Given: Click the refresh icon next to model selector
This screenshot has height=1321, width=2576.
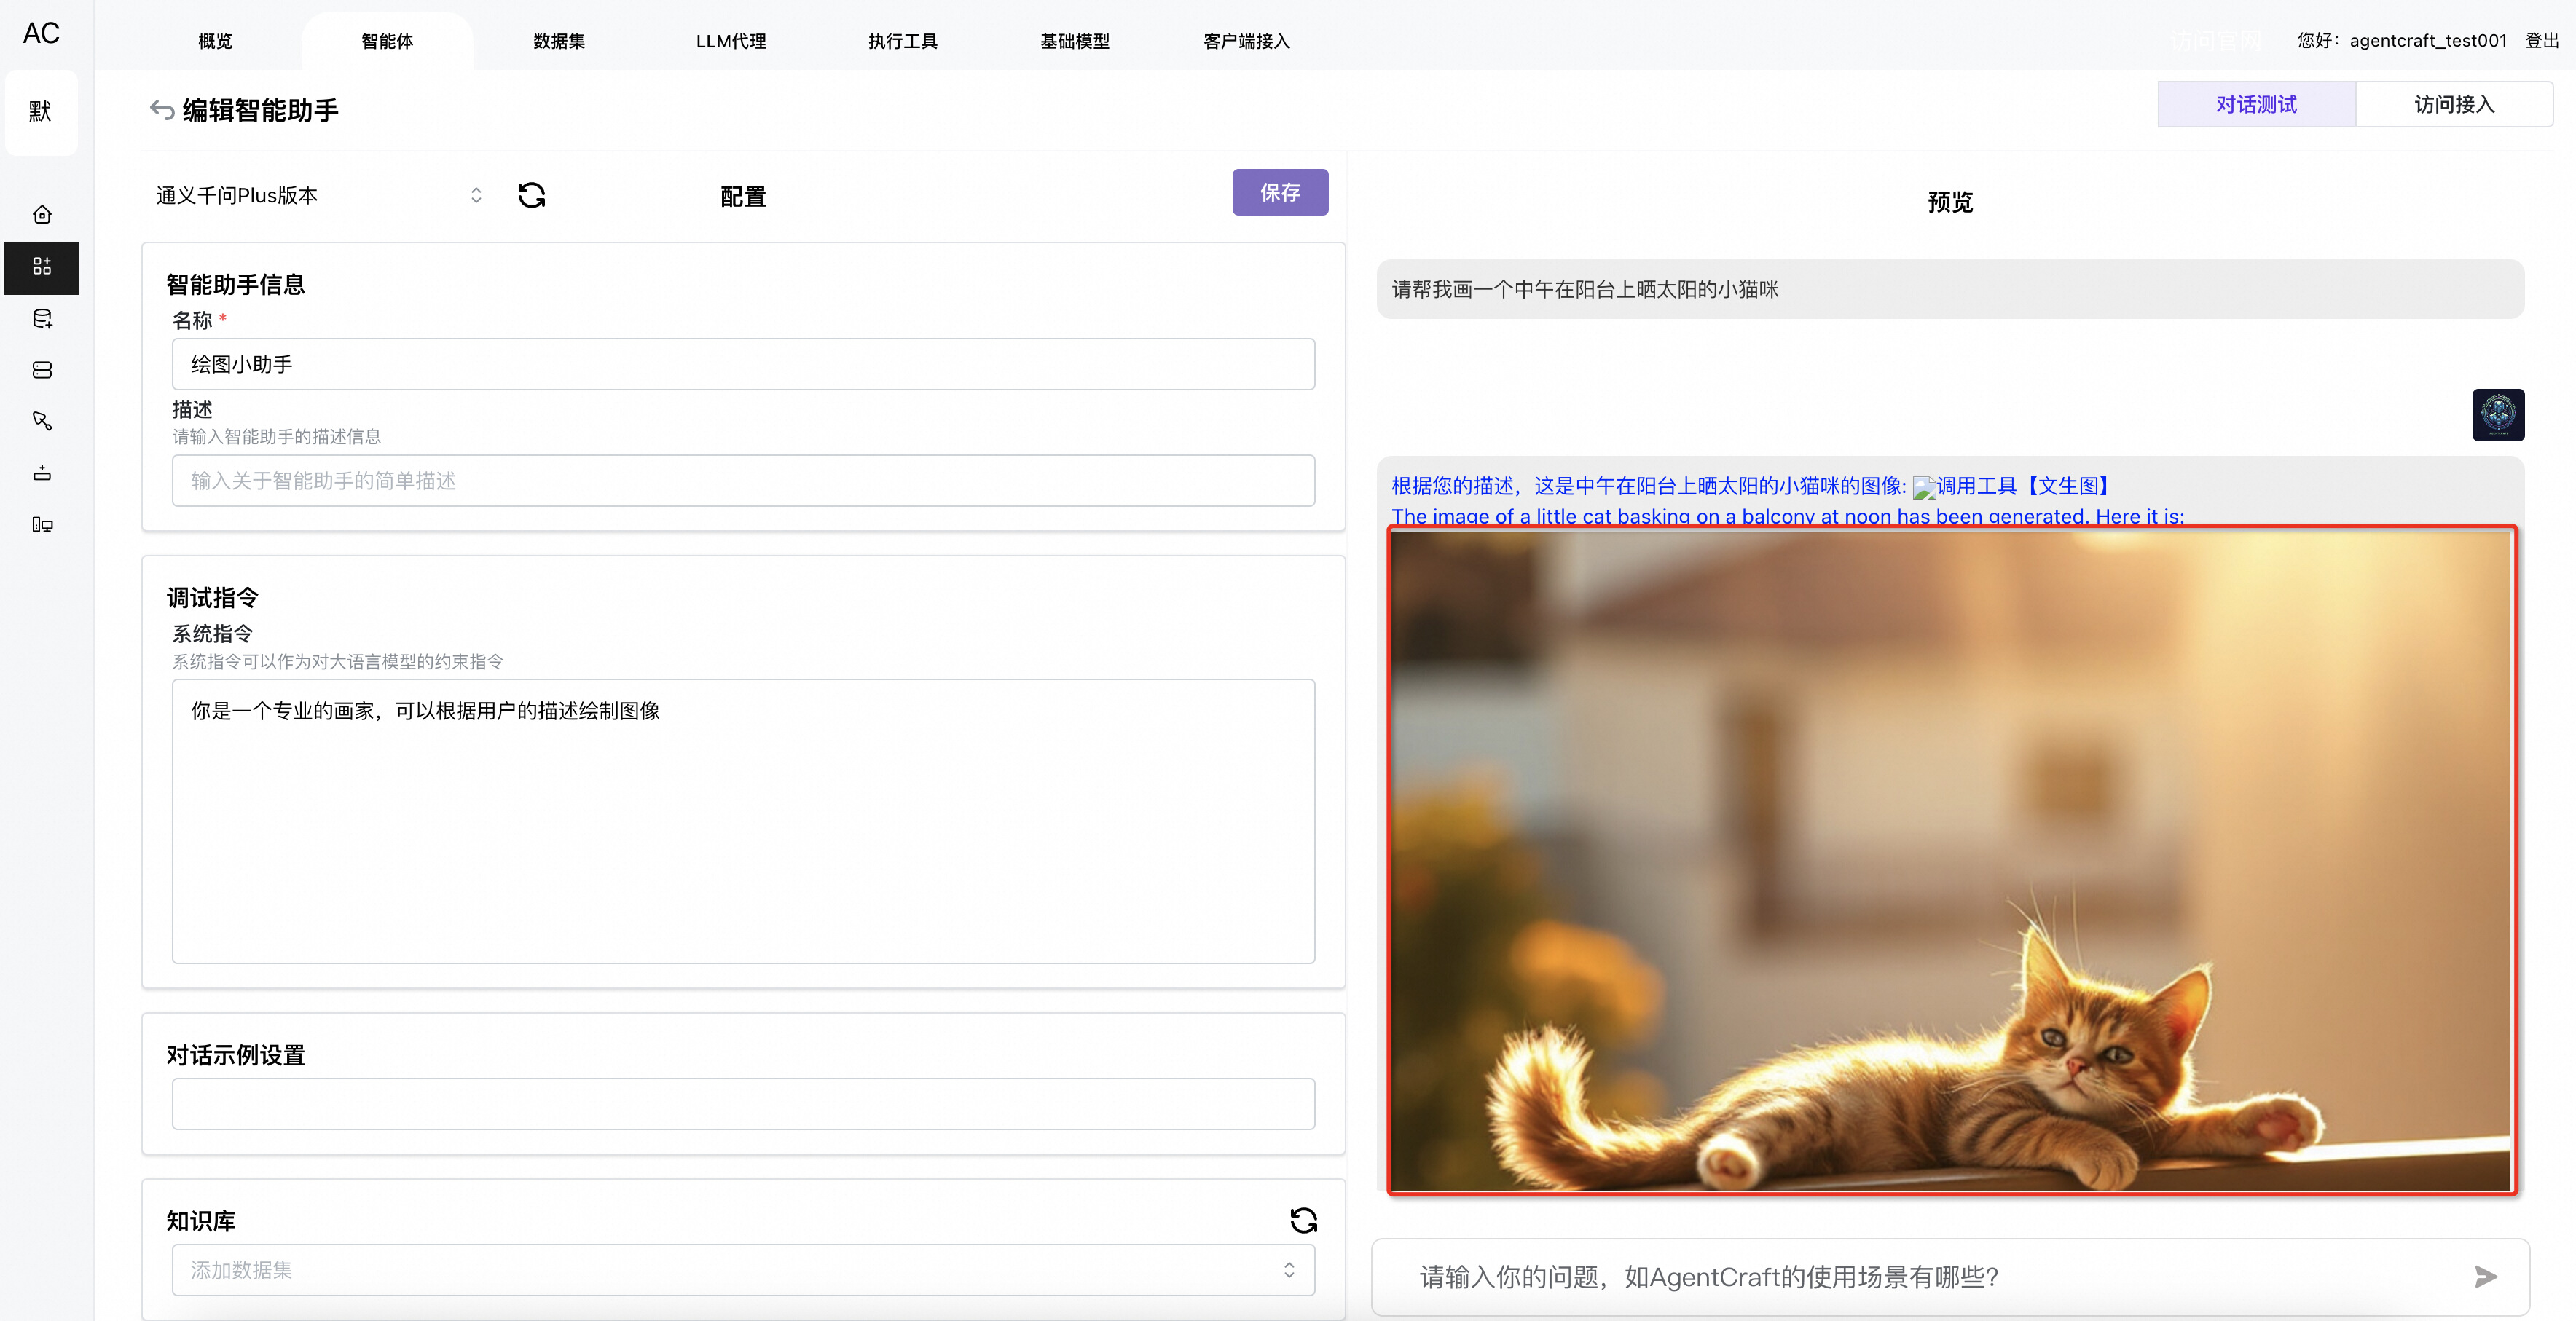Looking at the screenshot, I should click(531, 195).
